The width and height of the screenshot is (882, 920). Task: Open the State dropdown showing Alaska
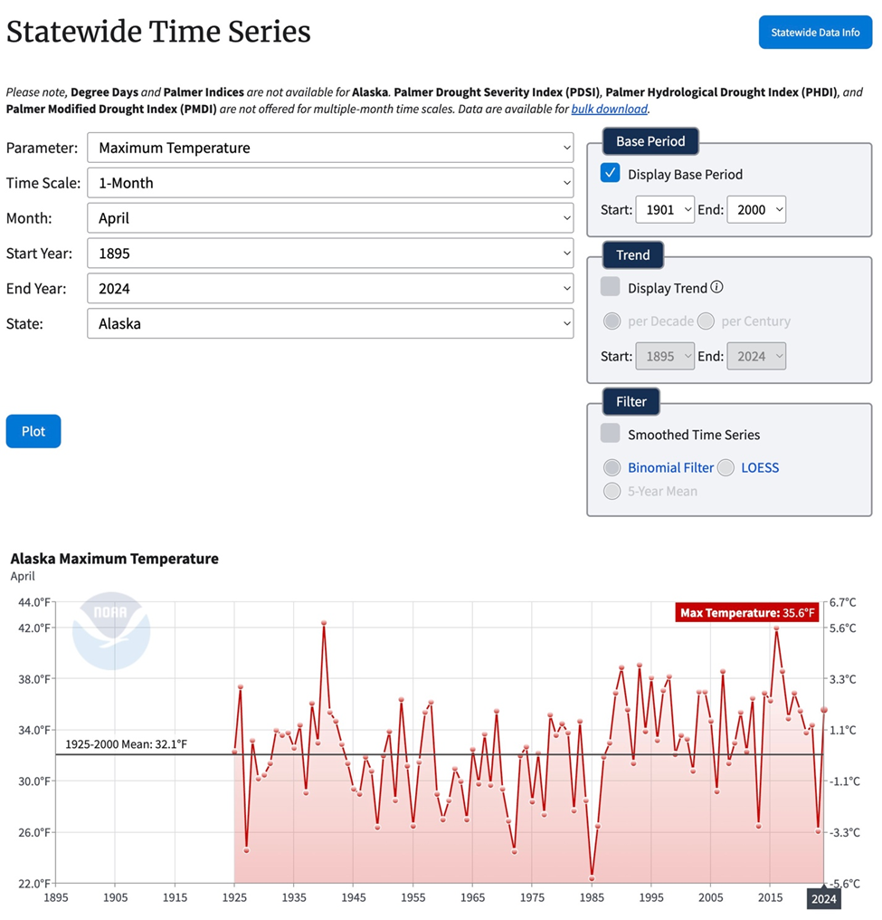coord(330,323)
